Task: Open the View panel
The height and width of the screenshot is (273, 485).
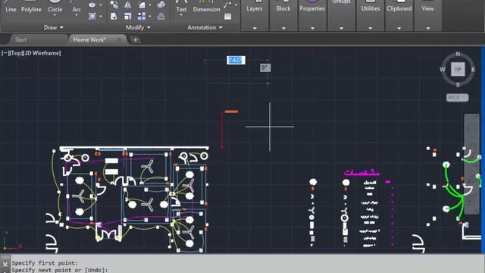Action: click(427, 14)
